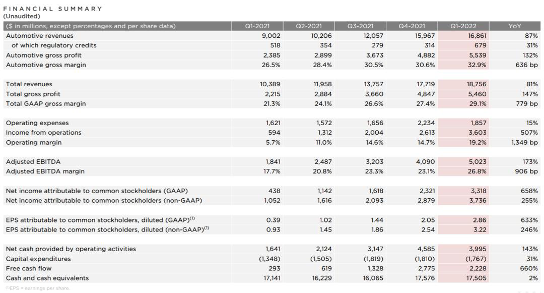This screenshot has height=293, width=544.
Task: Select the Operating margin row label
Action: pyautogui.click(x=34, y=142)
